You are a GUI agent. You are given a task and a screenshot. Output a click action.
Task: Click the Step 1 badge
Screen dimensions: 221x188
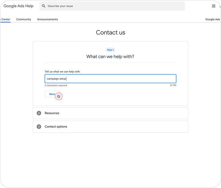110,50
